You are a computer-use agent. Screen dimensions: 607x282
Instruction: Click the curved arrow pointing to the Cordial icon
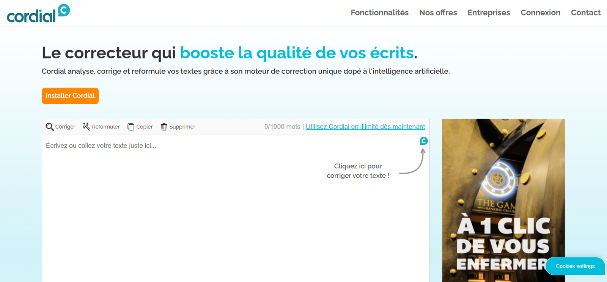point(414,163)
